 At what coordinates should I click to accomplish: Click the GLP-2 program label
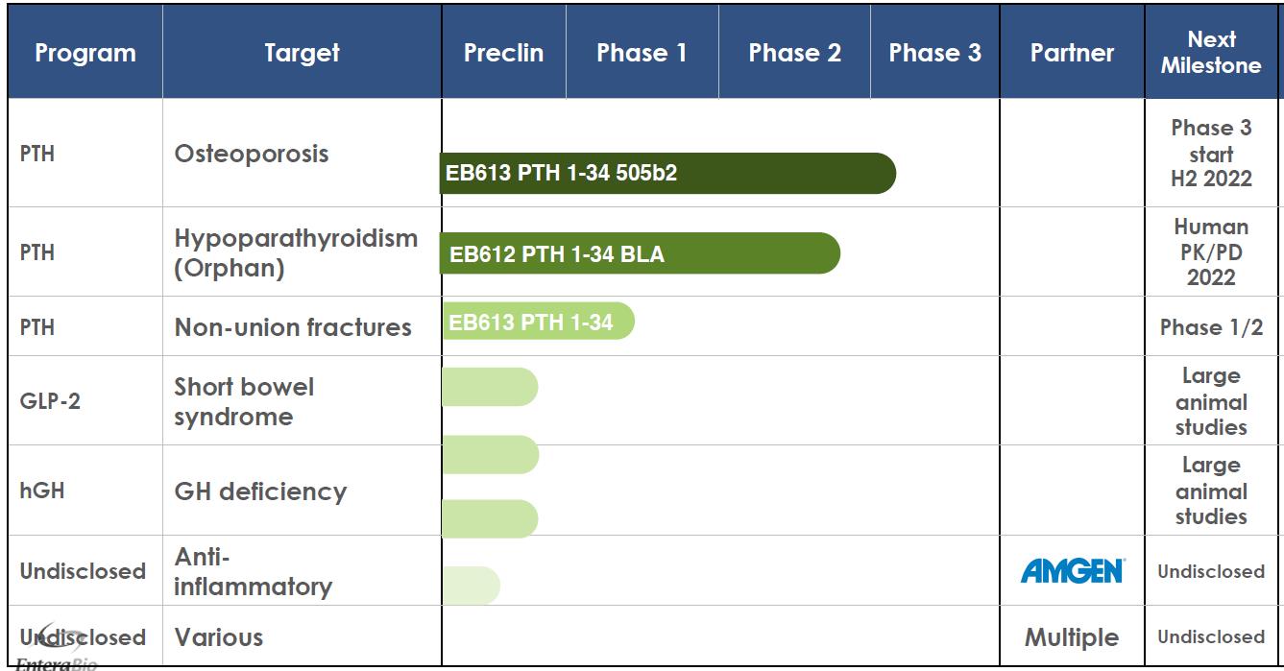[50, 401]
